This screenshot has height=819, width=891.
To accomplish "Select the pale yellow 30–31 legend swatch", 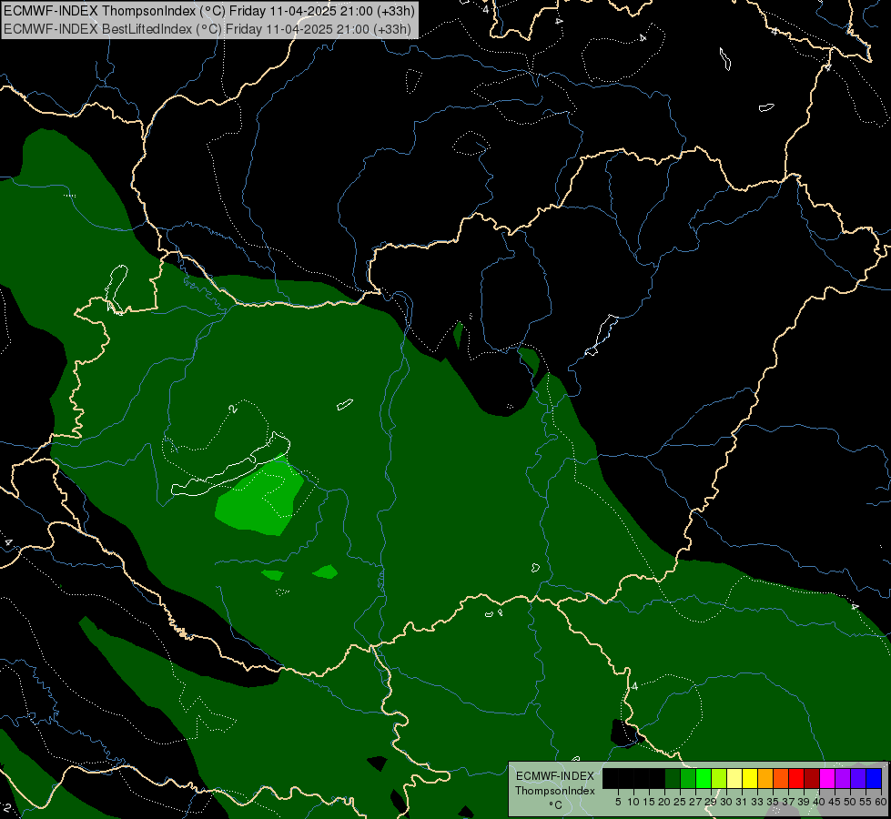I will (x=734, y=778).
